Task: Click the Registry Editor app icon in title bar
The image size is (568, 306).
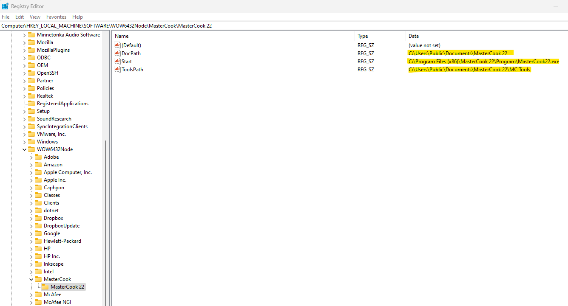Action: tap(5, 6)
